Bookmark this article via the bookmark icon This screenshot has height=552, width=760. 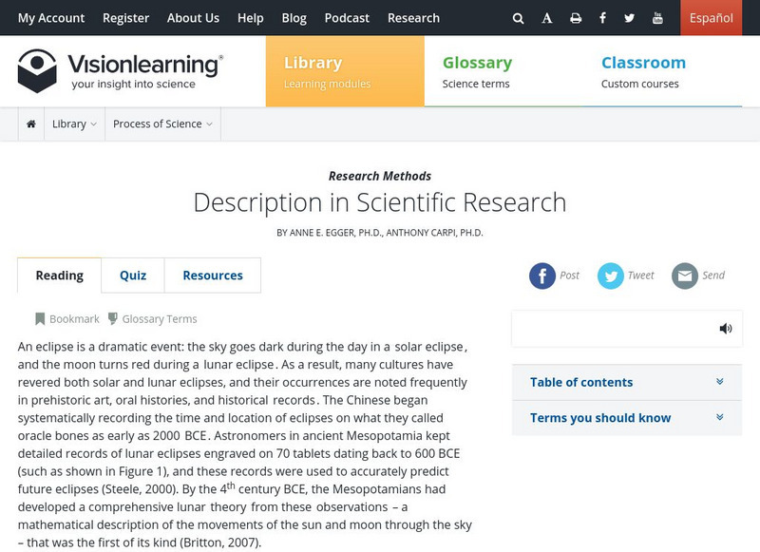(41, 318)
